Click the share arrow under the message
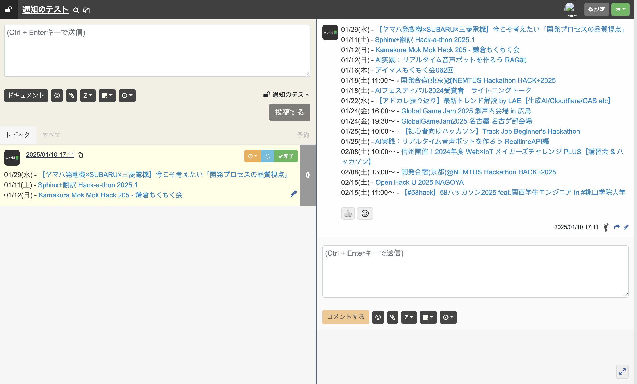 [617, 227]
